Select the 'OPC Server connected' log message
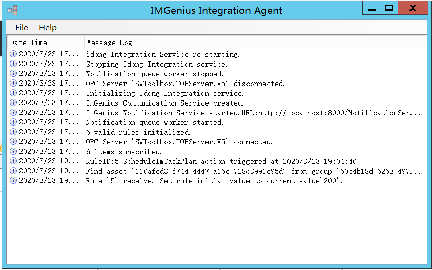This screenshot has height=270, width=432. point(179,142)
